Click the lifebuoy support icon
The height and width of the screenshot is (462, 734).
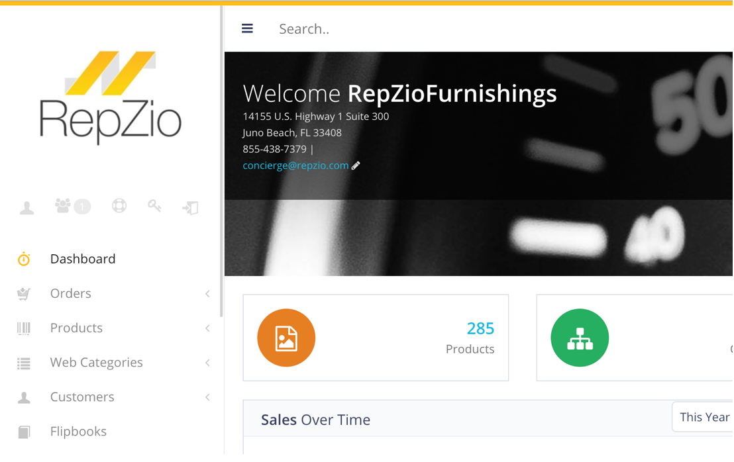tap(119, 206)
